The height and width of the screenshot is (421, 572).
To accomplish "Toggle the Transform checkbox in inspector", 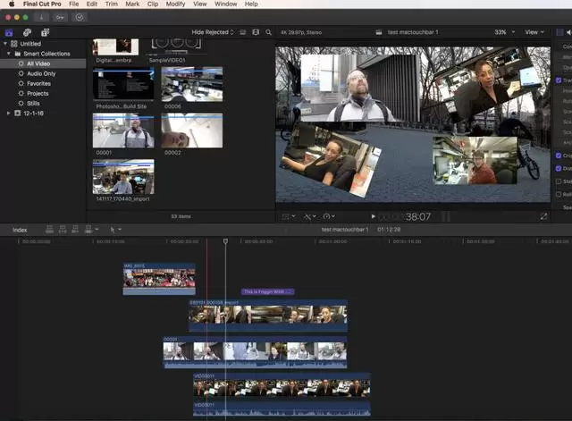I will tap(559, 80).
